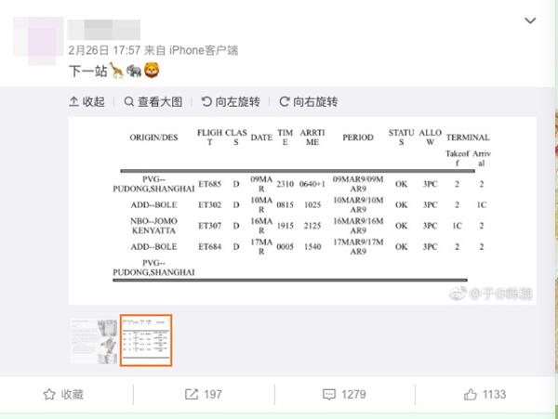Click arrival time 0640+1
The height and width of the screenshot is (419, 558).
(312, 184)
